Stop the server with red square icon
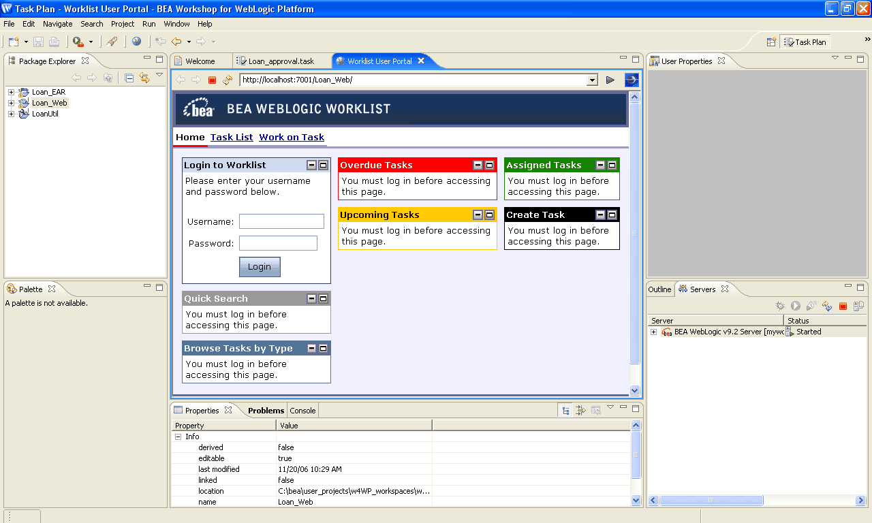 coord(843,306)
